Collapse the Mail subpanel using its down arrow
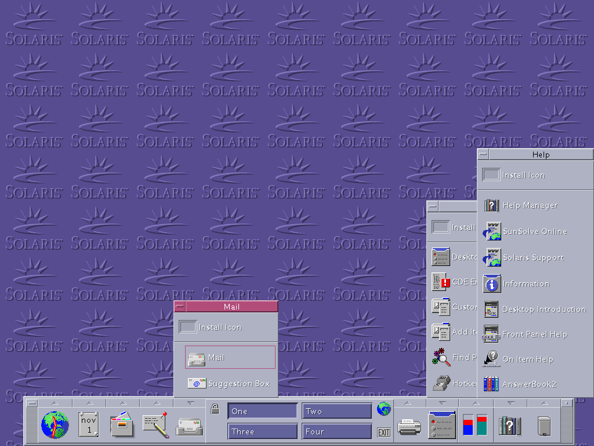Image resolution: width=594 pixels, height=446 pixels. coord(190,403)
